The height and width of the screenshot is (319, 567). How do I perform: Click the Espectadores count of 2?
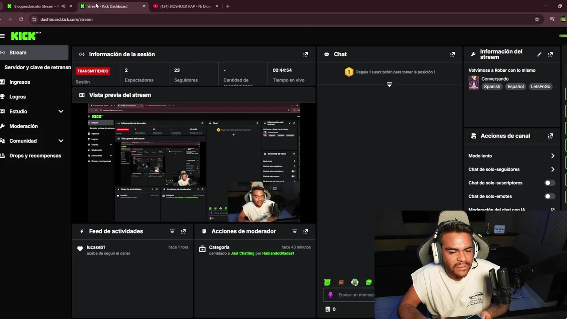pyautogui.click(x=126, y=70)
